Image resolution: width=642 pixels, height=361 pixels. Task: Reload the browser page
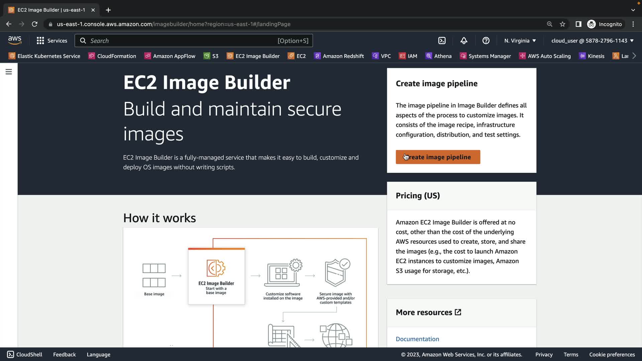tap(34, 24)
